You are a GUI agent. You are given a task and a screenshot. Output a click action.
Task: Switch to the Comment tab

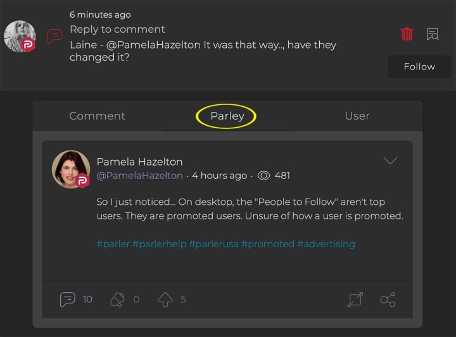pyautogui.click(x=98, y=116)
